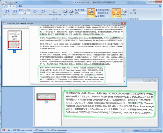The height and width of the screenshot is (133, 163).
Task: Go to previous page (前ページ)
Action: 15,12
